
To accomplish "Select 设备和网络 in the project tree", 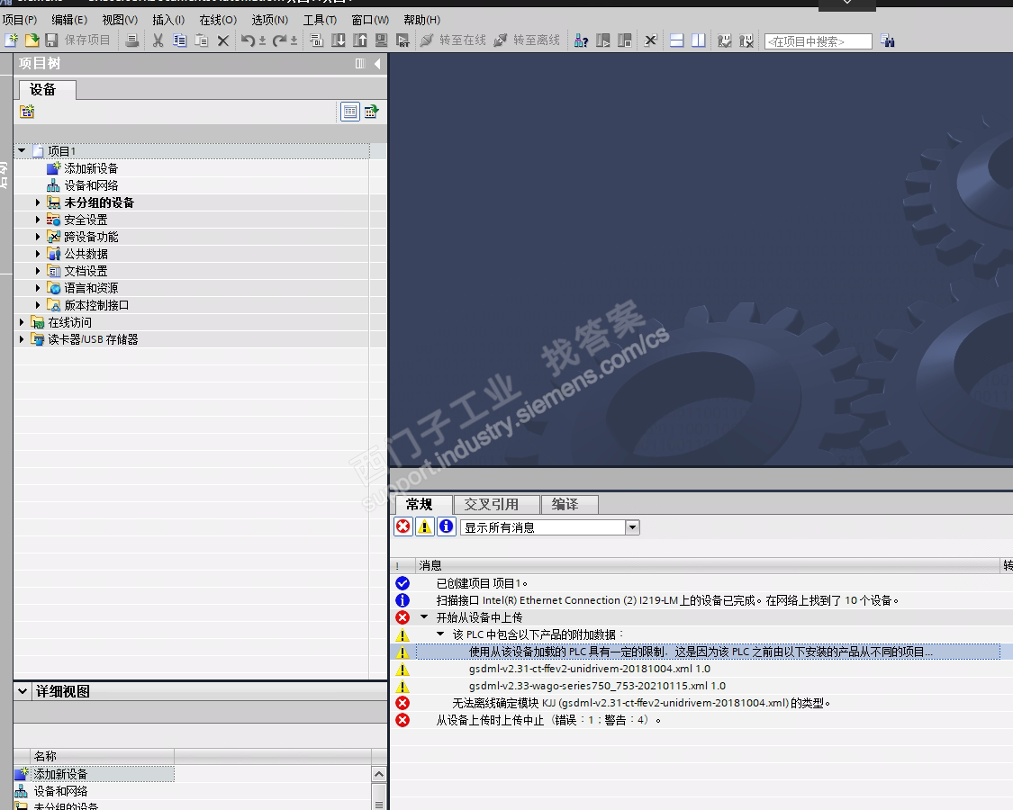I will click(91, 185).
